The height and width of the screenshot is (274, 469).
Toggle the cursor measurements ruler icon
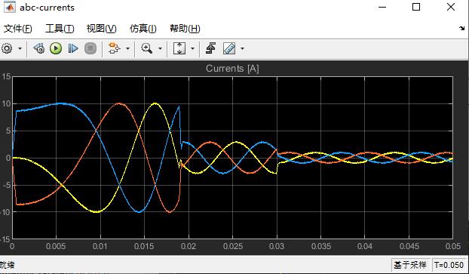point(229,48)
